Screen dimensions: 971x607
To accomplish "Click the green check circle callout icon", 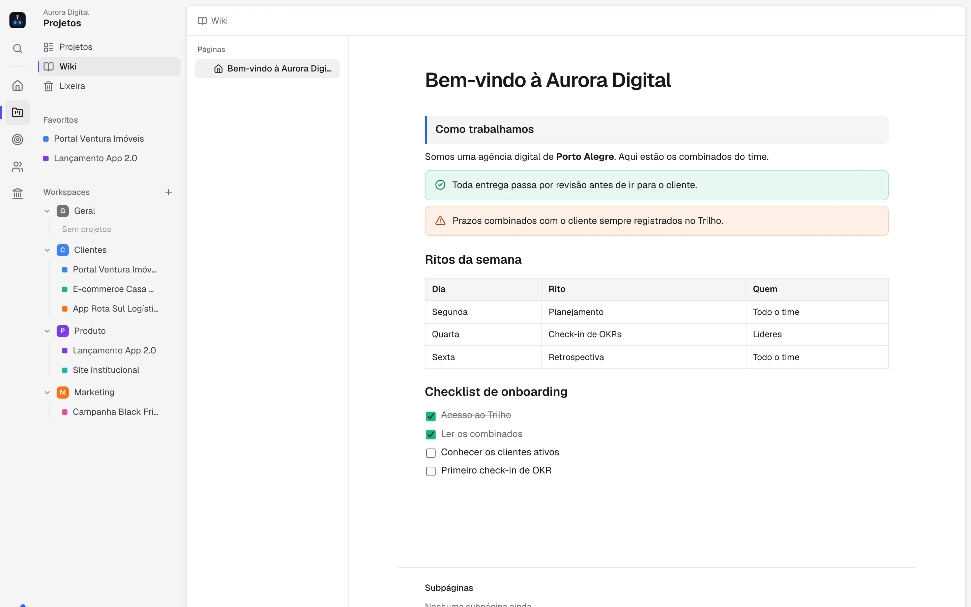I will tap(440, 185).
